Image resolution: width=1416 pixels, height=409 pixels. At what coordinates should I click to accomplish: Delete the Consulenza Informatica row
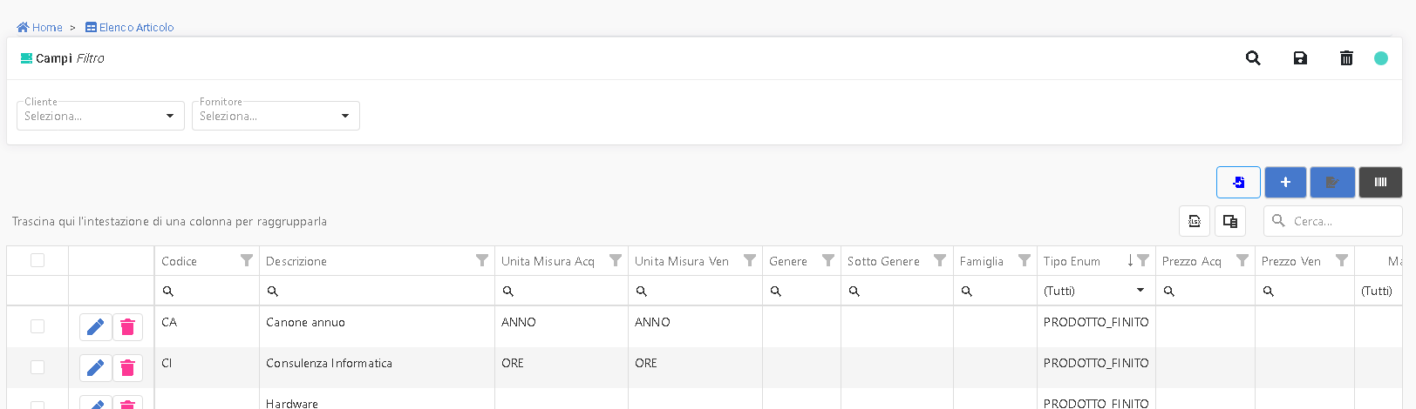click(x=127, y=368)
